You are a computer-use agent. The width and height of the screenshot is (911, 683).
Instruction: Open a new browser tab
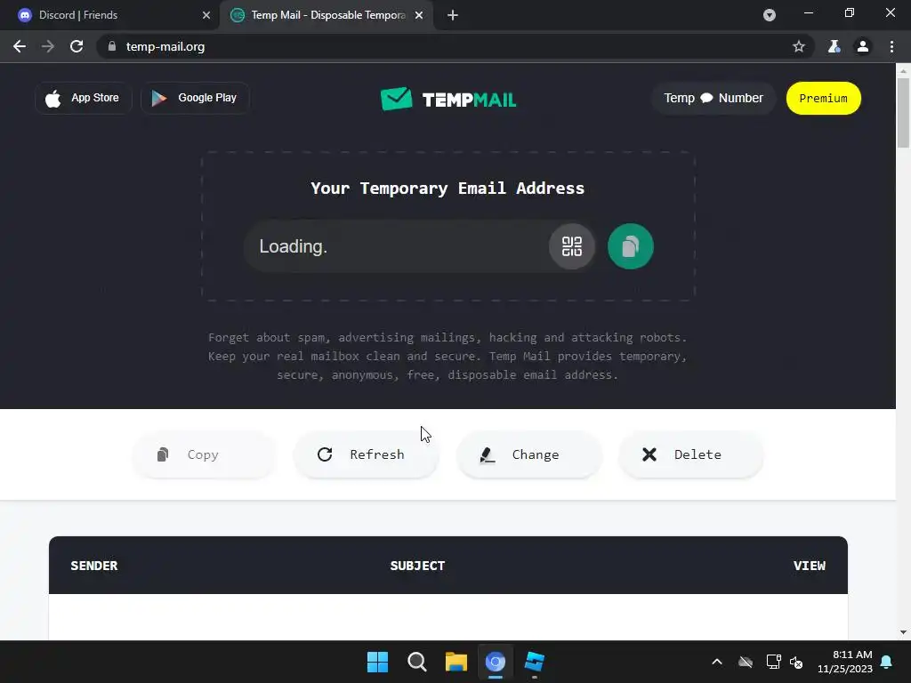[453, 15]
